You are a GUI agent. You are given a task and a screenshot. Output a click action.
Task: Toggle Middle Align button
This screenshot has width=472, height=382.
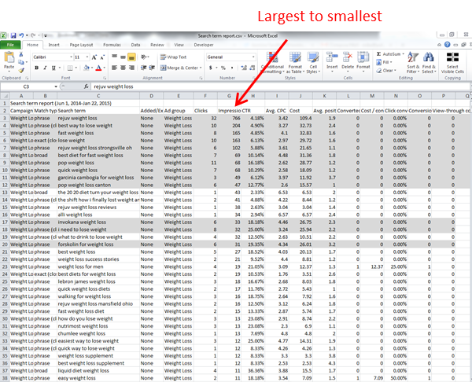[x=123, y=57]
